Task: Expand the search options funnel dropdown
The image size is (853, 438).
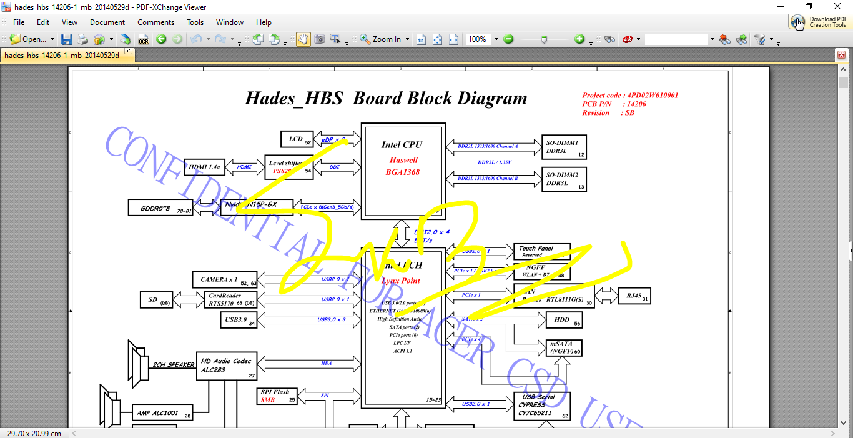Action: (x=771, y=39)
